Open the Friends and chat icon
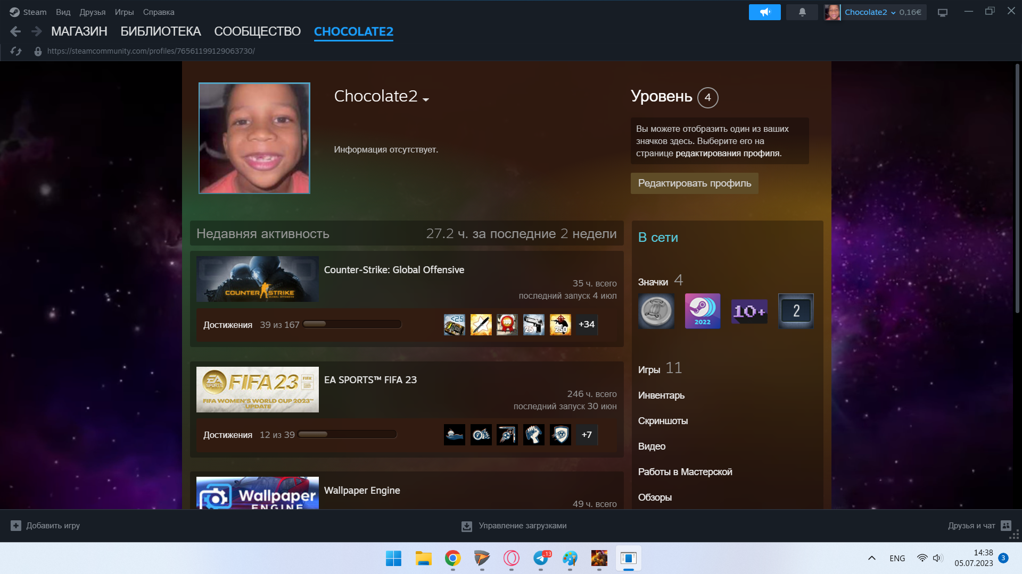Viewport: 1022px width, 574px height. 1005,526
